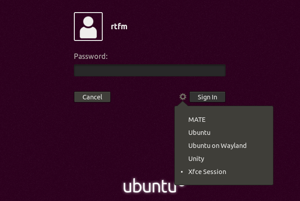Click the Password: label text

(x=91, y=57)
